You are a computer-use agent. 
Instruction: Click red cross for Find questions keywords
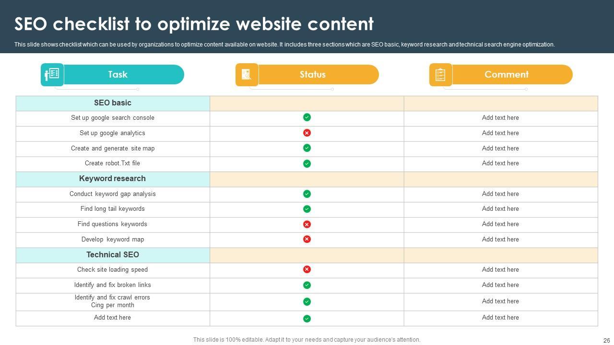(307, 224)
